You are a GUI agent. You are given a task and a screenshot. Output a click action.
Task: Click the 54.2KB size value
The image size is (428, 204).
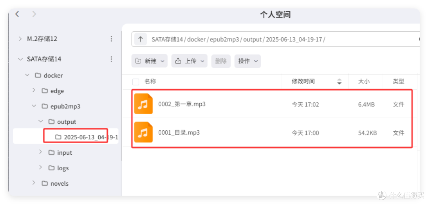[x=367, y=133]
